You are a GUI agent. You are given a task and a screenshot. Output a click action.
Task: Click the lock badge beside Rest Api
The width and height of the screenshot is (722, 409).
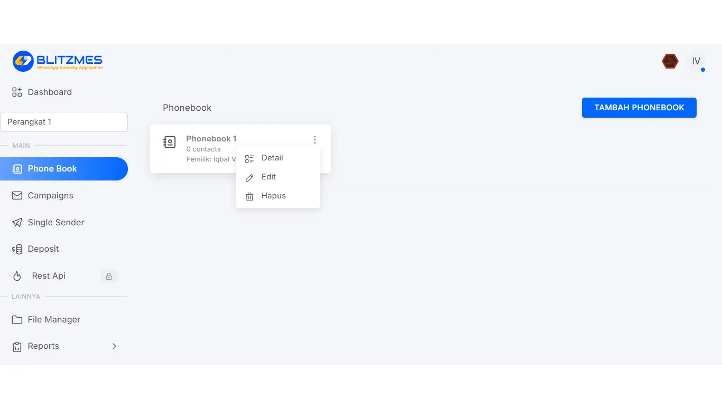point(109,276)
